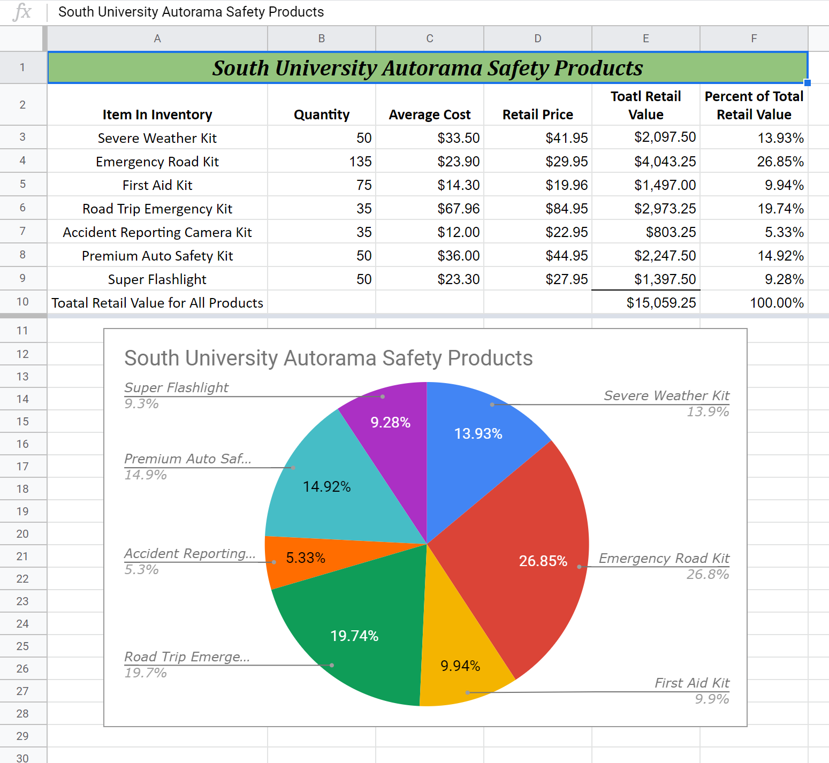Click 'Percent of Total Retail Value' header
The height and width of the screenshot is (763, 829).
754,105
